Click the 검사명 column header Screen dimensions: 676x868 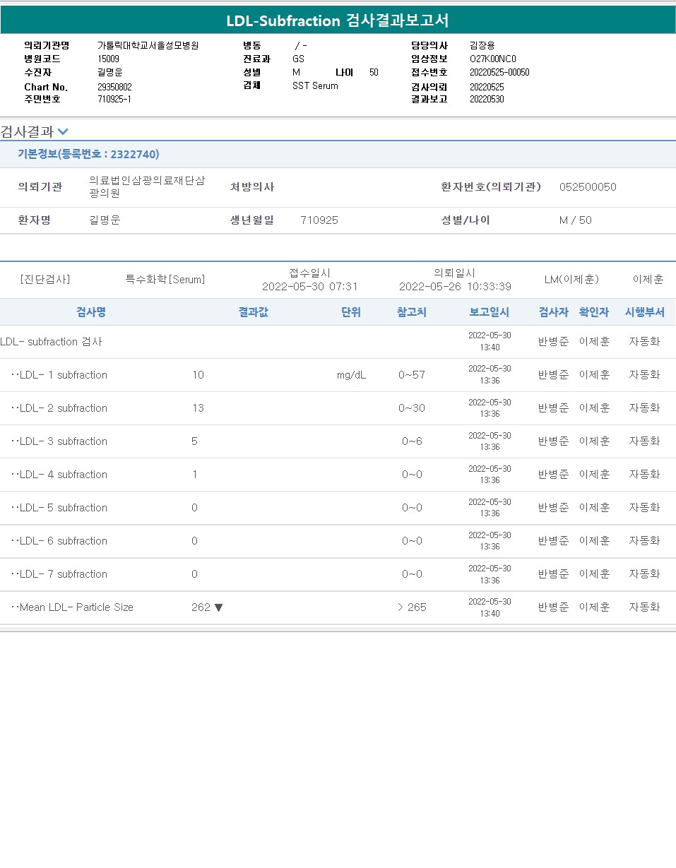click(91, 312)
